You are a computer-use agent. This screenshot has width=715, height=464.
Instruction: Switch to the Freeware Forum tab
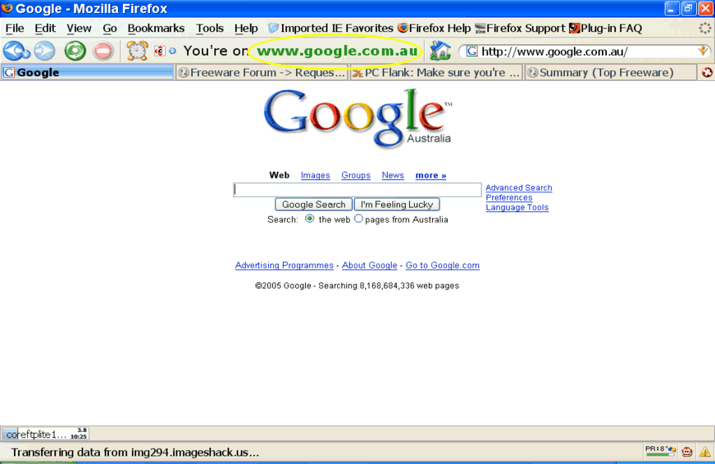(262, 72)
